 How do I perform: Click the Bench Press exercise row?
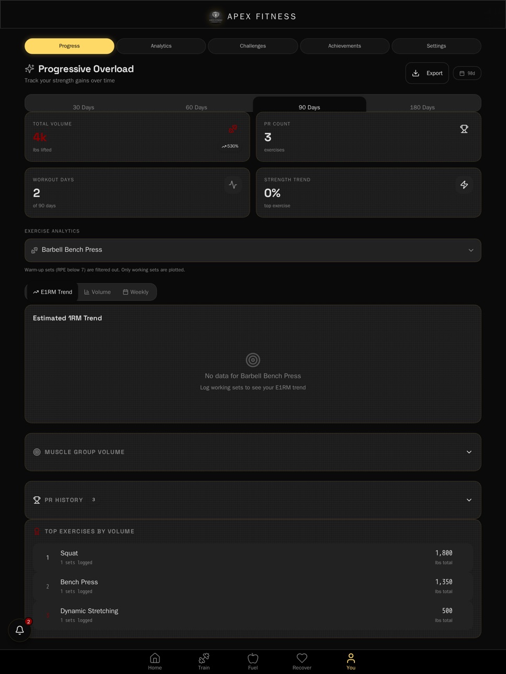tap(253, 586)
